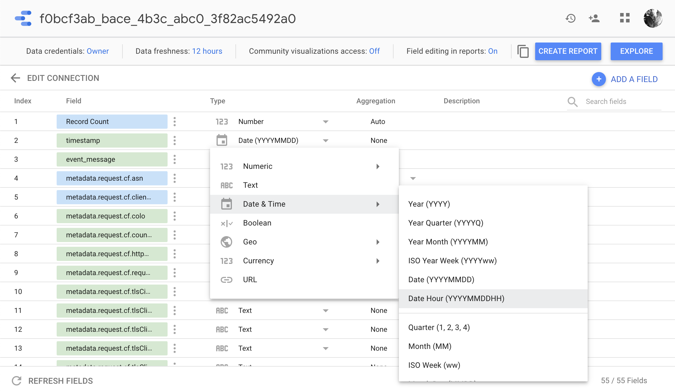Toggle Field editing in reports On link
This screenshot has width=675, height=392.
[493, 51]
